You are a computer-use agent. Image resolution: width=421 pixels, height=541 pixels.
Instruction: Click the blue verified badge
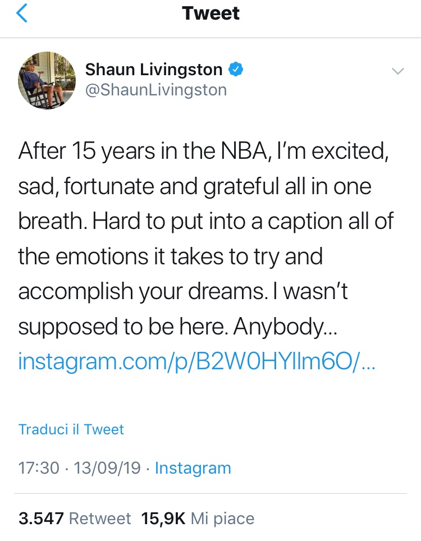236,70
